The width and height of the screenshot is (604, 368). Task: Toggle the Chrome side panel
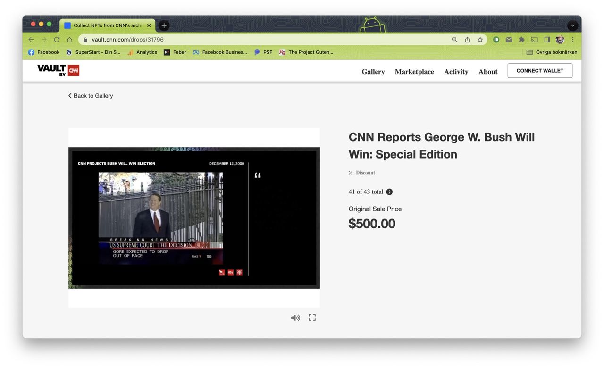547,40
